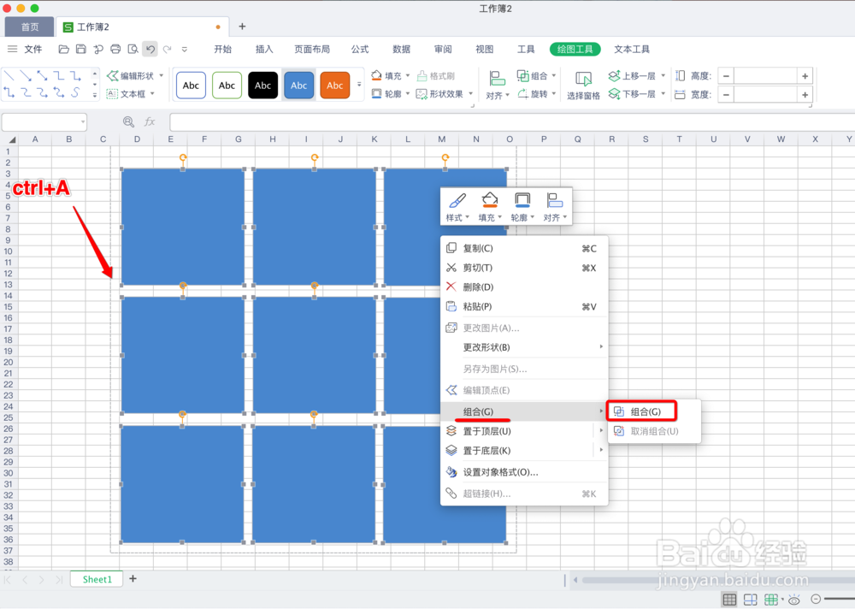
Task: Increase height with the plus button
Action: pyautogui.click(x=805, y=76)
